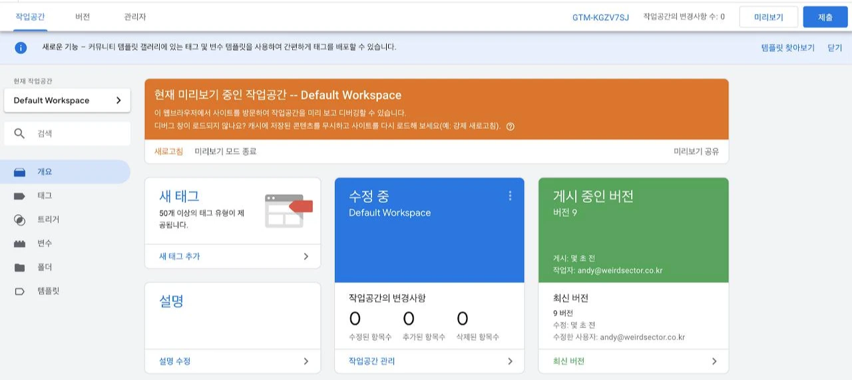This screenshot has width=852, height=380.
Task: Click the 변수 variable icon in the sidebar
Action: pyautogui.click(x=20, y=244)
